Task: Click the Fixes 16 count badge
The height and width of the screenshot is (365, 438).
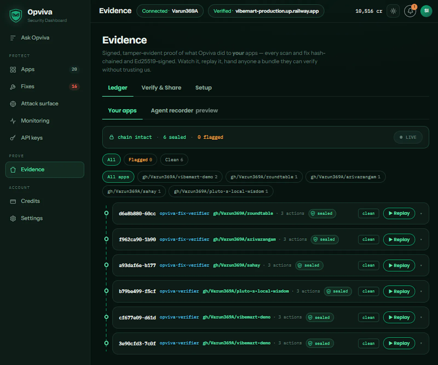Action: point(74,87)
